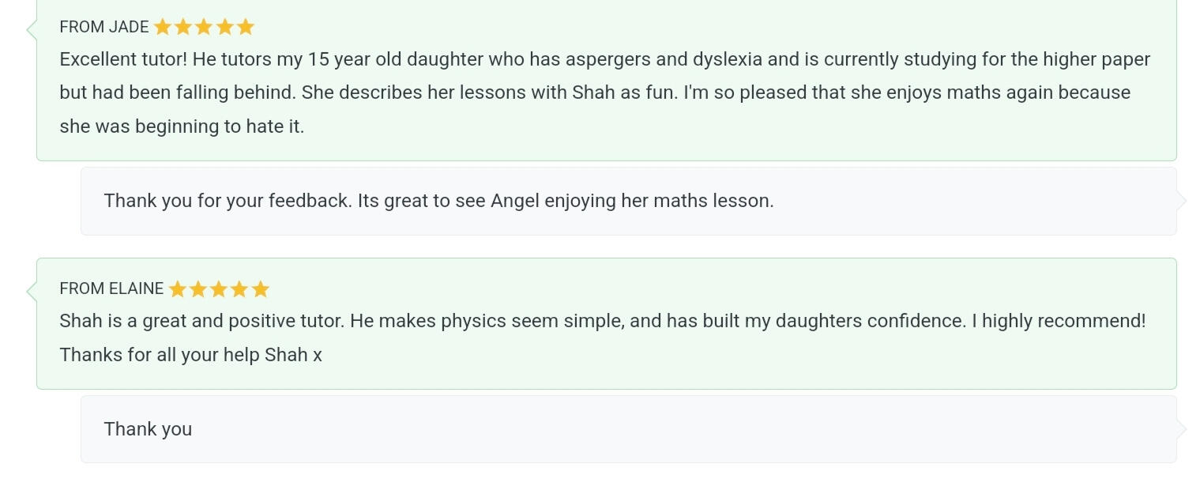Image resolution: width=1200 pixels, height=479 pixels.
Task: Click the fifth star in Elaine's rating
Action: 261,289
